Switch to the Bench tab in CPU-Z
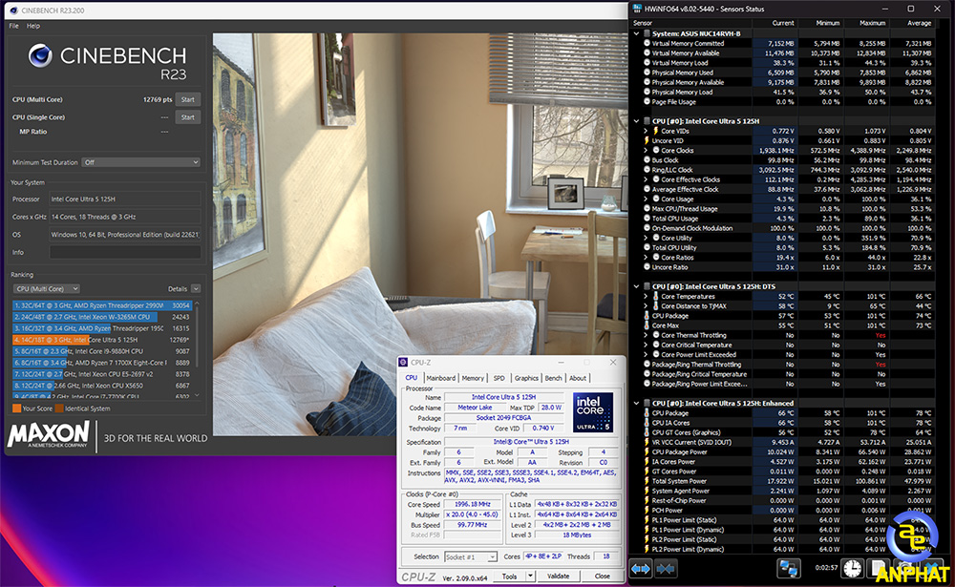This screenshot has height=587, width=955. click(554, 378)
